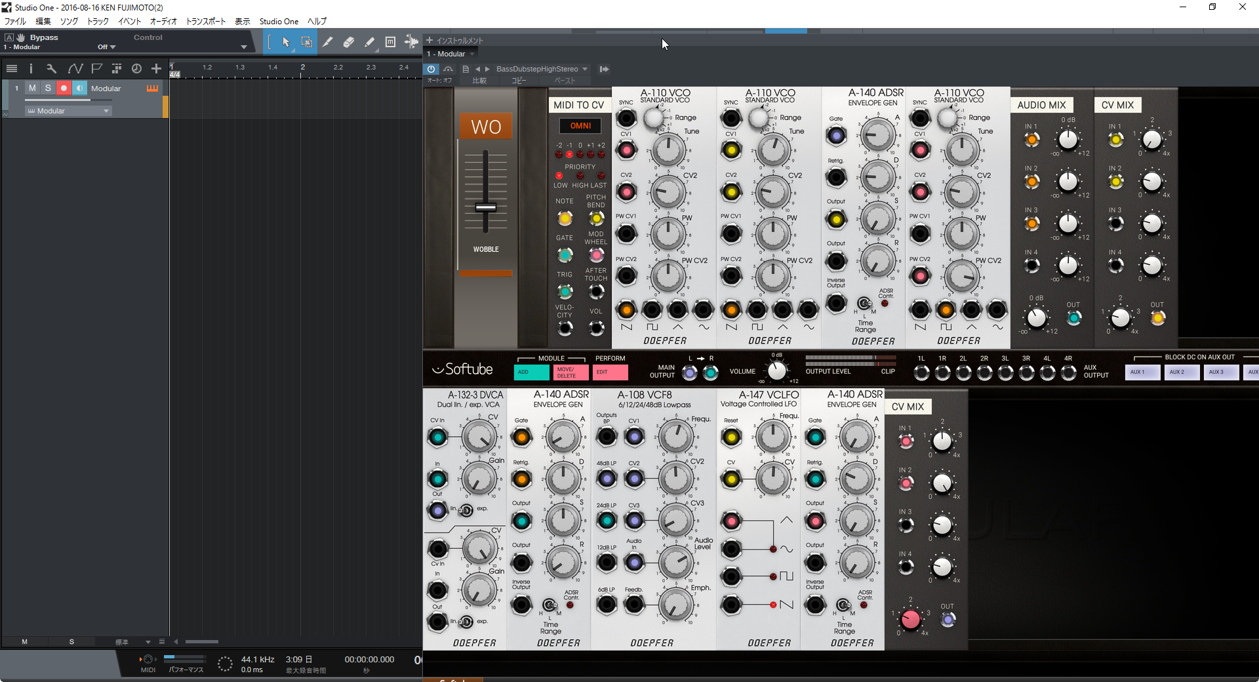
Task: Click bar 2 on timeline ruler
Action: tap(302, 67)
